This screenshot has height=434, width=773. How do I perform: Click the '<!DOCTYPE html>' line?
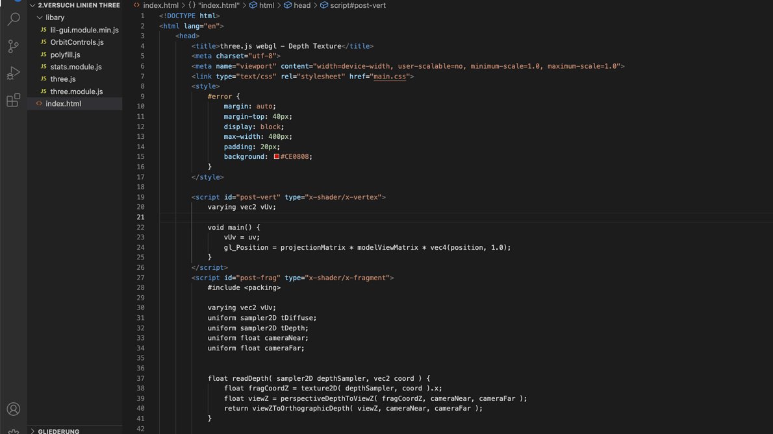[189, 16]
